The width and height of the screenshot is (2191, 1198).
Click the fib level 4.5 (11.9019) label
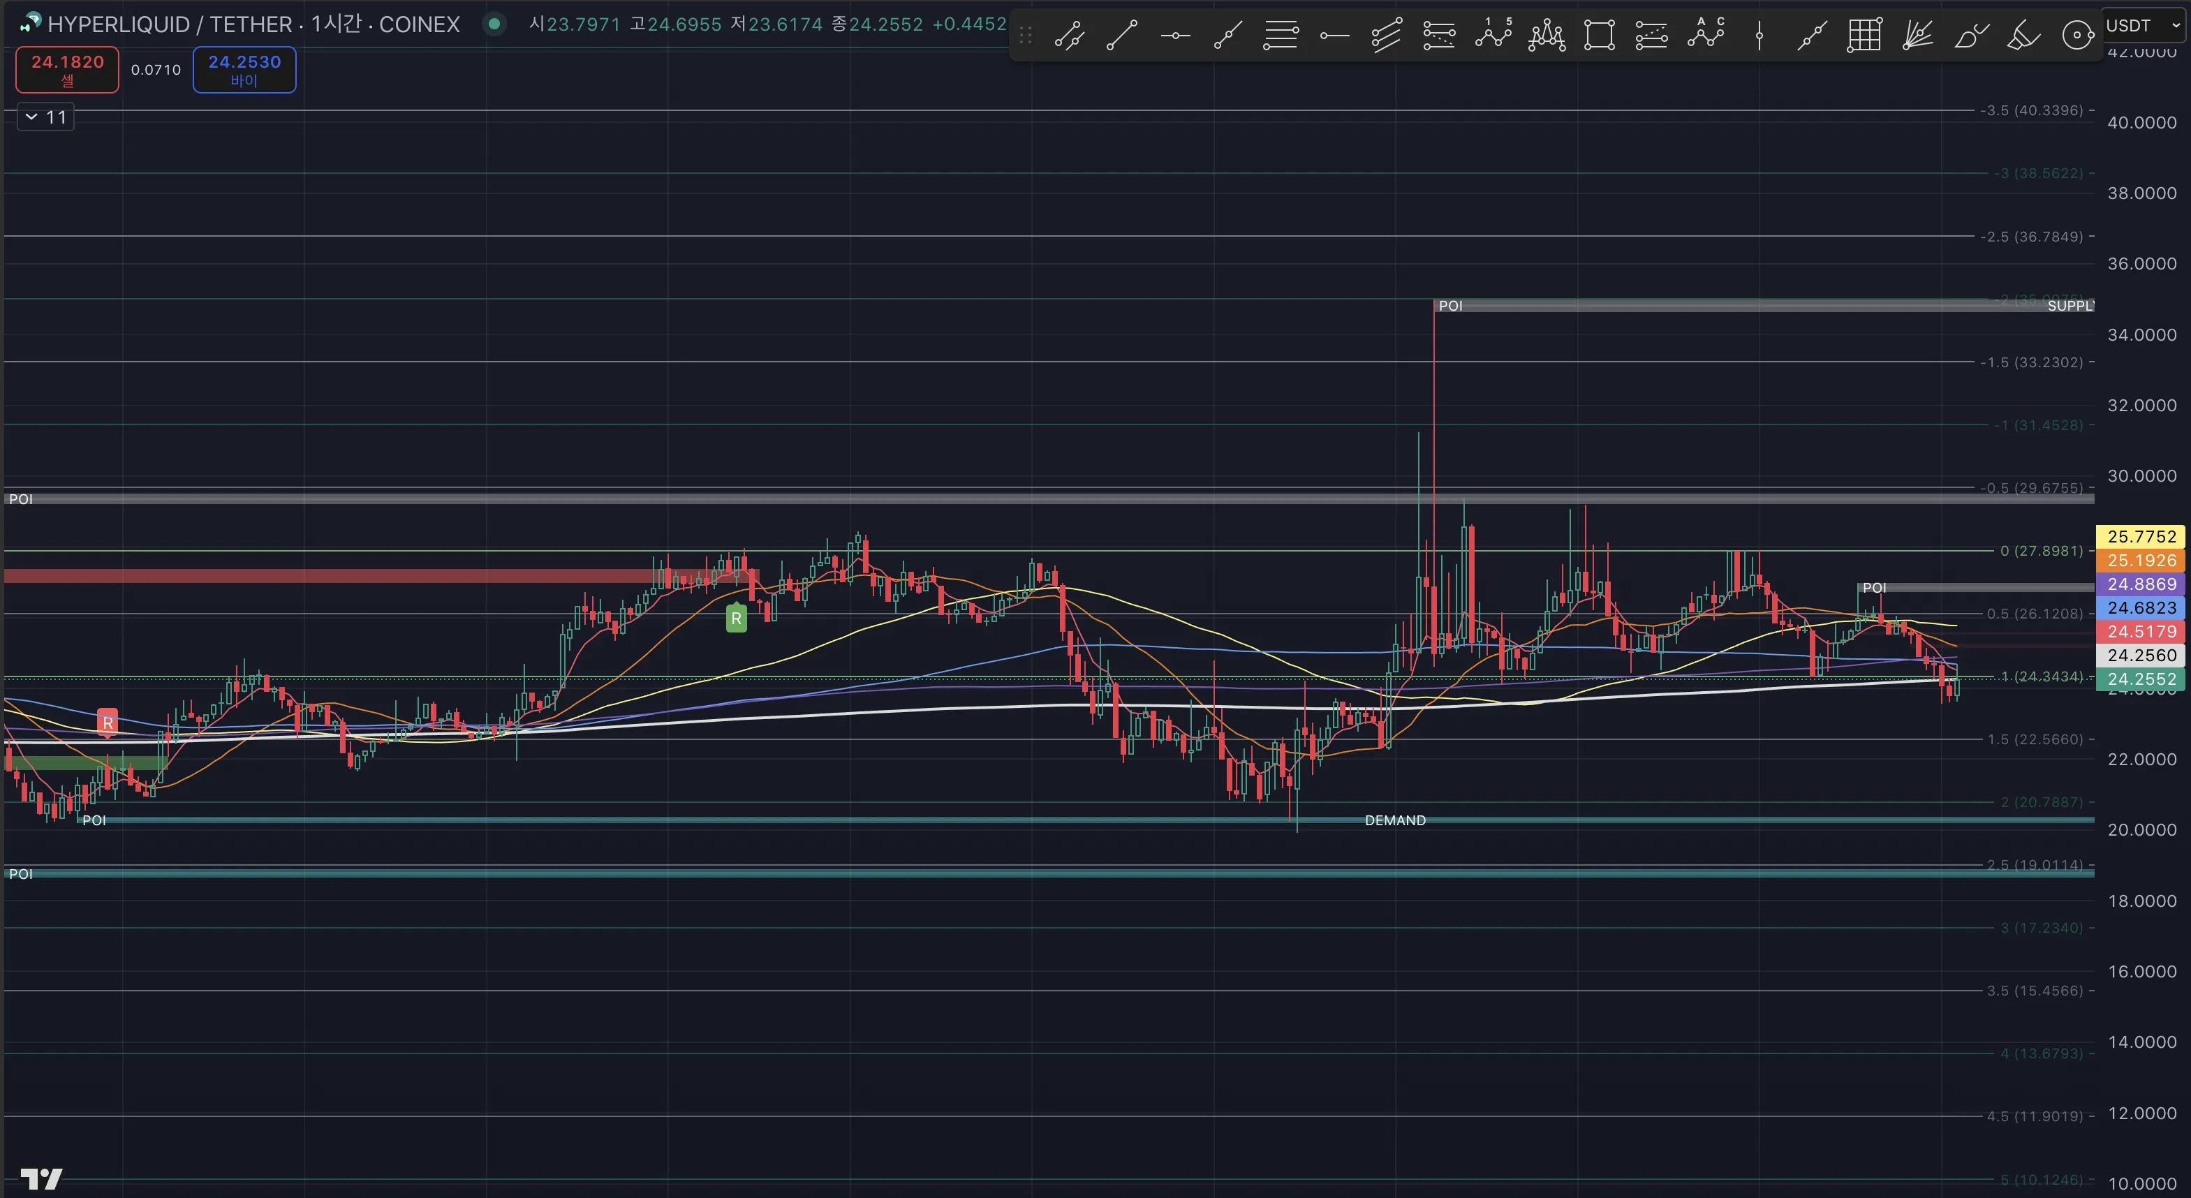(x=2035, y=1116)
